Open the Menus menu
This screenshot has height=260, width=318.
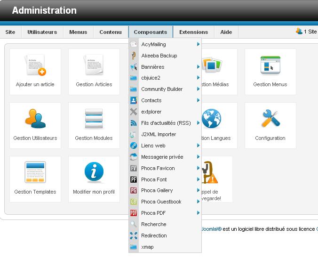point(78,32)
